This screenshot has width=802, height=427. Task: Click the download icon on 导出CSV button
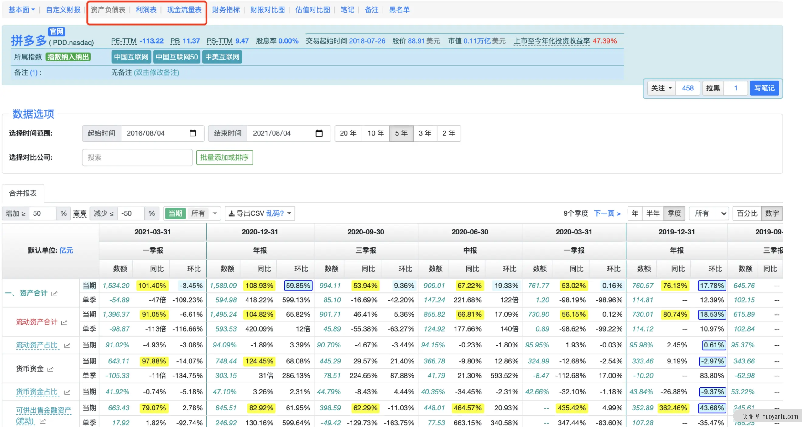(232, 213)
